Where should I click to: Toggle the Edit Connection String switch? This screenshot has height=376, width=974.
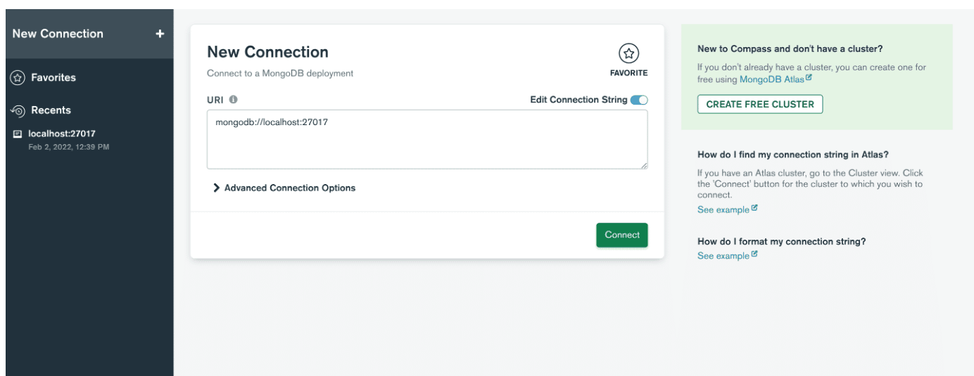[x=639, y=100]
